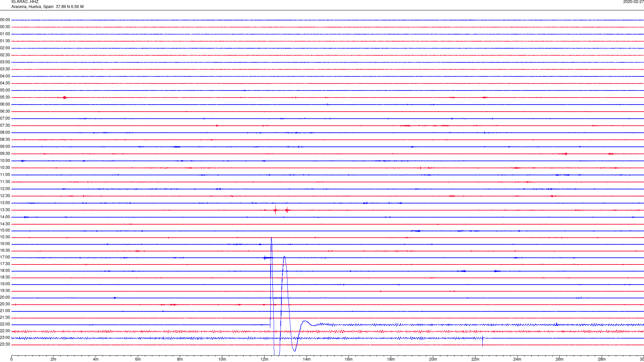Click the 14m axis tick label
The image size is (644, 362).
click(x=307, y=359)
